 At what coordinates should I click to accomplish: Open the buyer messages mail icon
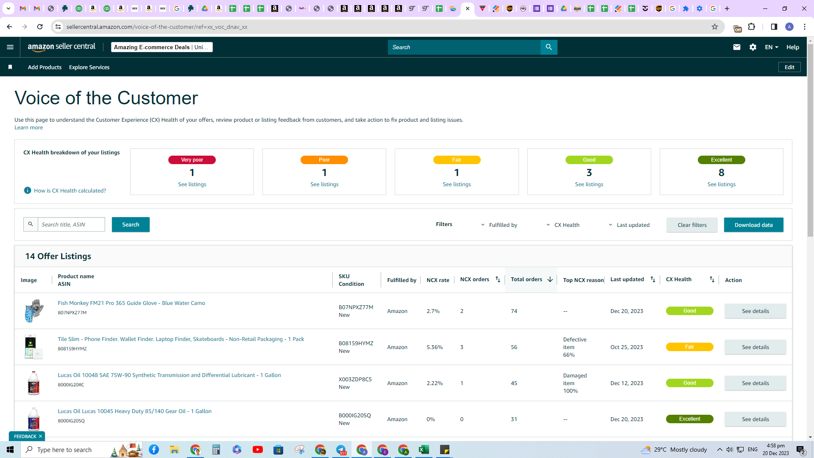pos(737,47)
